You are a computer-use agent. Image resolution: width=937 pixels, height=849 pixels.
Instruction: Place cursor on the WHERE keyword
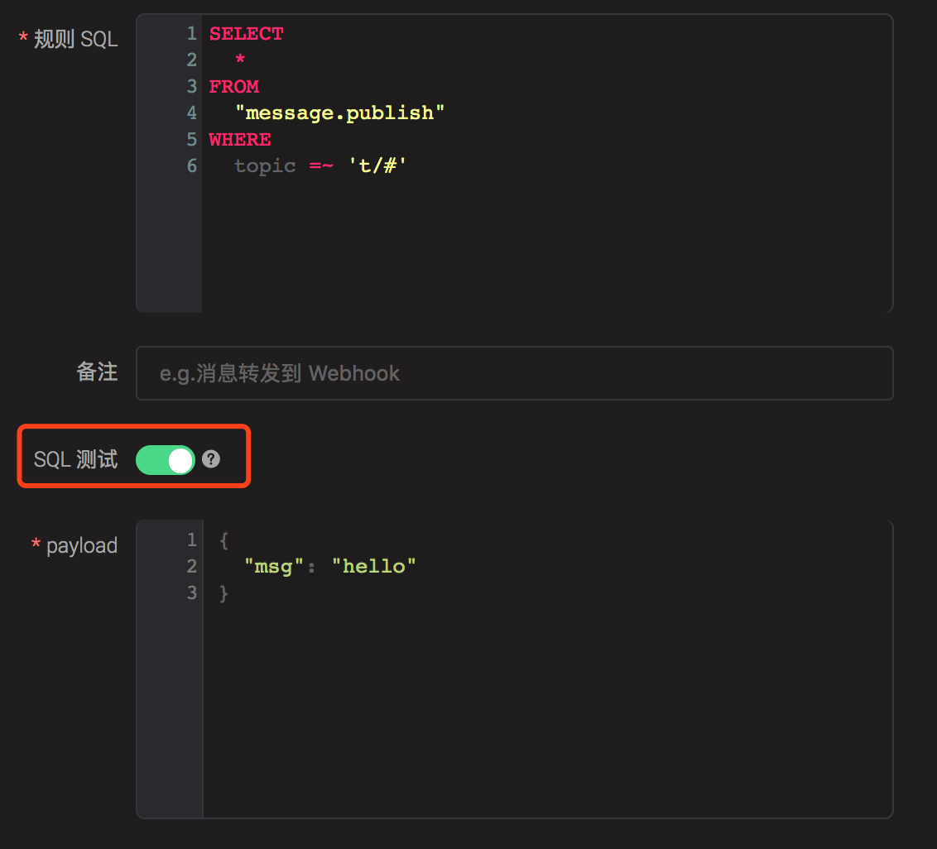(240, 140)
